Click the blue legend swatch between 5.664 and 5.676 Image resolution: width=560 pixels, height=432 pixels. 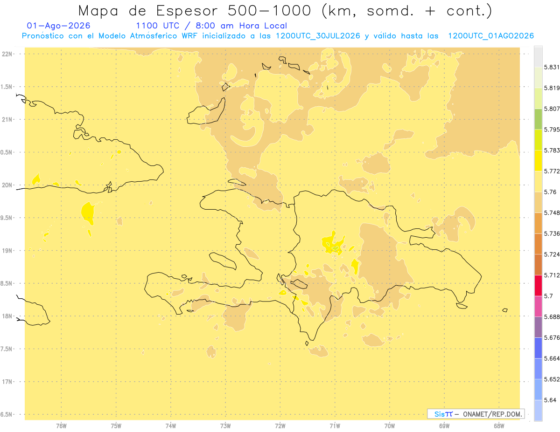538,348
